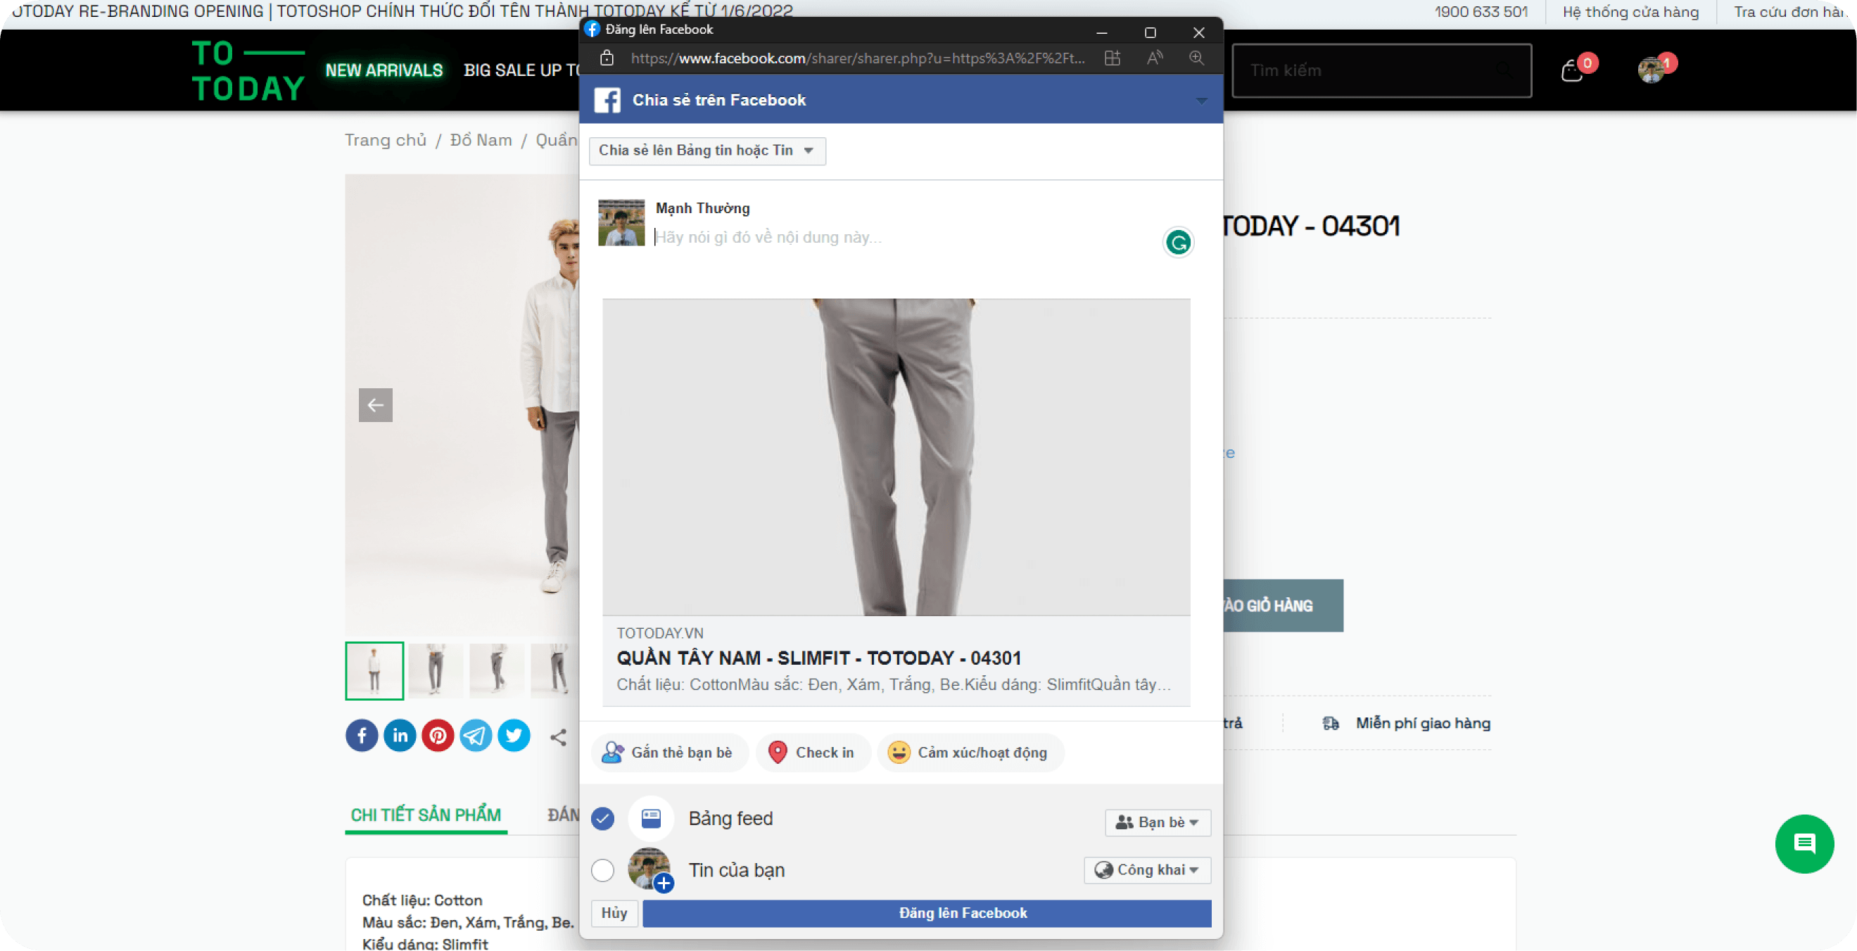Expand arrow in Facebook share header
Image resolution: width=1857 pixels, height=951 pixels.
click(1201, 101)
